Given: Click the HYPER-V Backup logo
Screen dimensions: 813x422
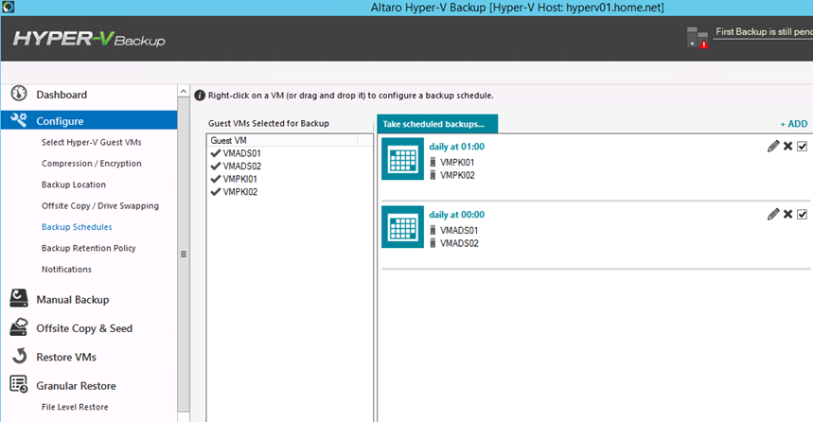Looking at the screenshot, I should point(89,39).
